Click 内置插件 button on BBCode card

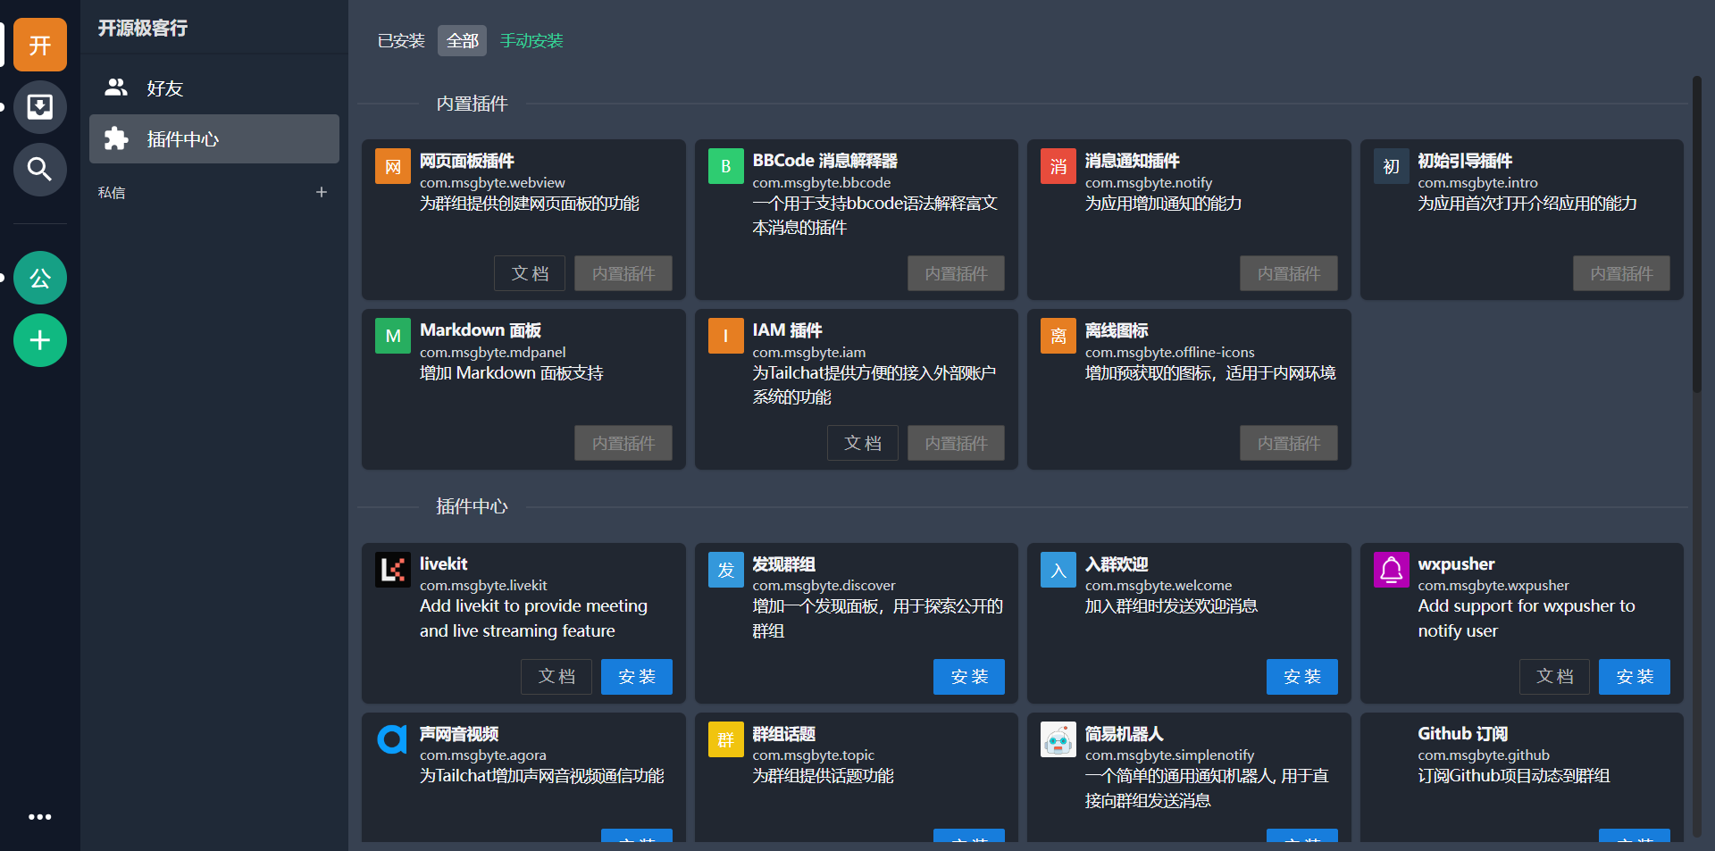click(956, 273)
